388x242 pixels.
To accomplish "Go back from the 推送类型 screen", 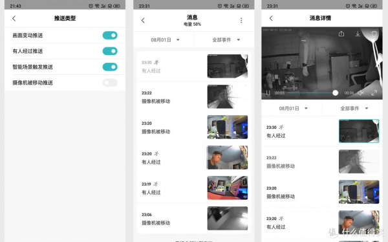I will 14,18.
